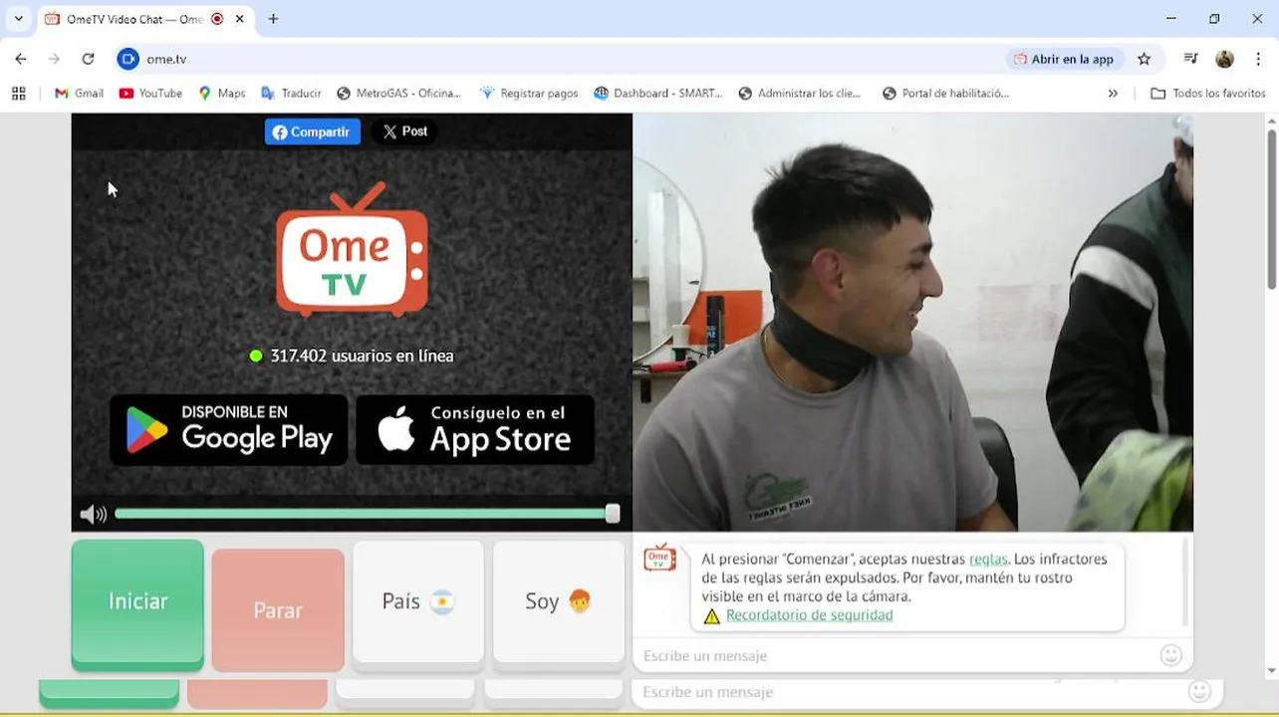The width and height of the screenshot is (1279, 717).
Task: Open the Dashboard - SMART bookmark
Action: coord(657,93)
